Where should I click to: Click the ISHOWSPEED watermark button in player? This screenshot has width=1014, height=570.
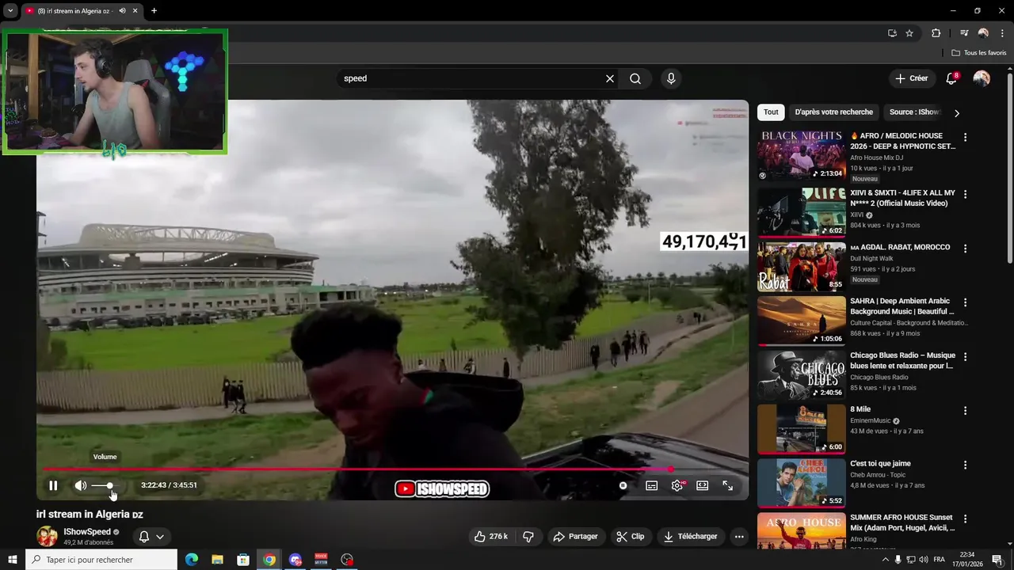coord(442,488)
